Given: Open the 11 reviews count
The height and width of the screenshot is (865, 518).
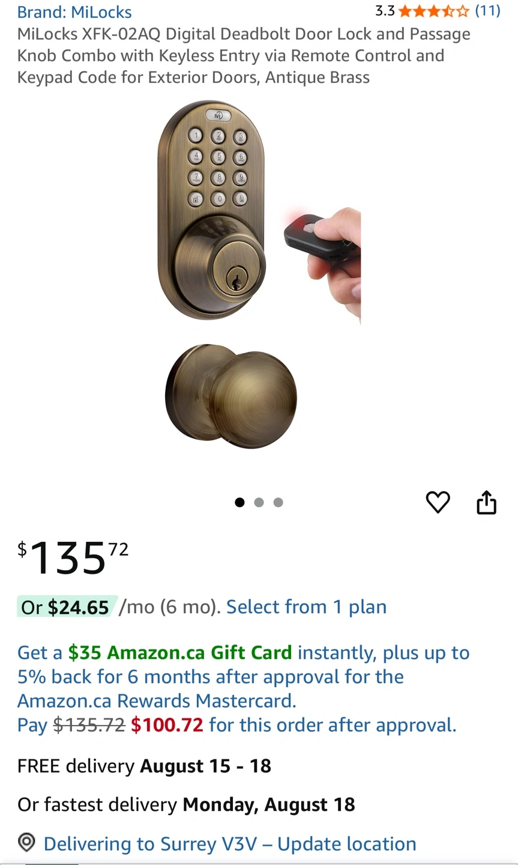Looking at the screenshot, I should coord(487,11).
